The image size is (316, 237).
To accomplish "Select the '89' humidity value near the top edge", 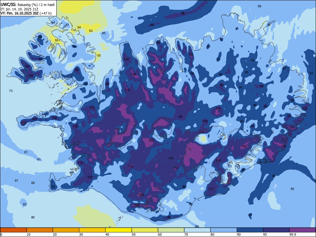I will pyautogui.click(x=259, y=6).
